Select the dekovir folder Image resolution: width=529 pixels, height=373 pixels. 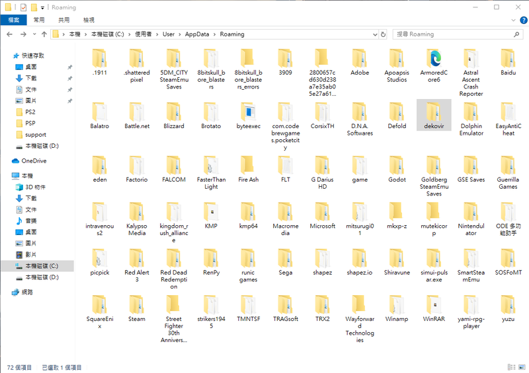[434, 116]
